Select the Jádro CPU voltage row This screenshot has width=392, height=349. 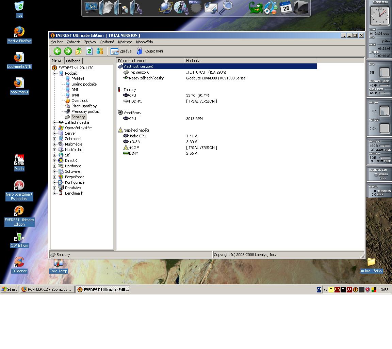(217, 136)
